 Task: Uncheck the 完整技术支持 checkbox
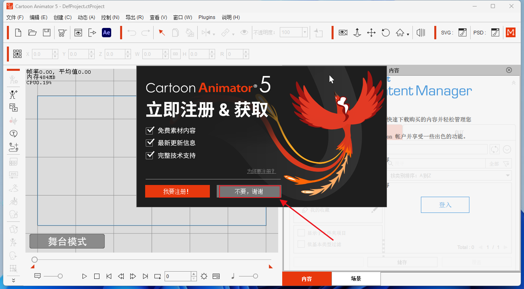click(150, 155)
